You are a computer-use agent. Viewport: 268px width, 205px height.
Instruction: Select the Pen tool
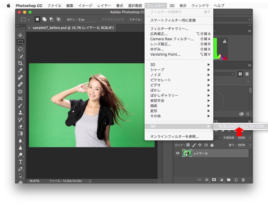(x=20, y=169)
